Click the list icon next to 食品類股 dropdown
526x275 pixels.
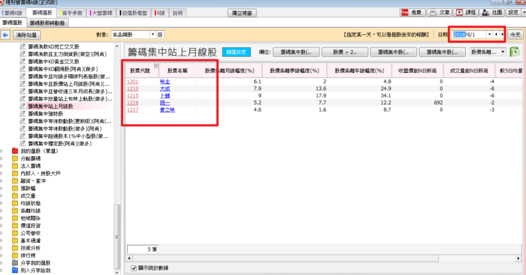click(160, 35)
